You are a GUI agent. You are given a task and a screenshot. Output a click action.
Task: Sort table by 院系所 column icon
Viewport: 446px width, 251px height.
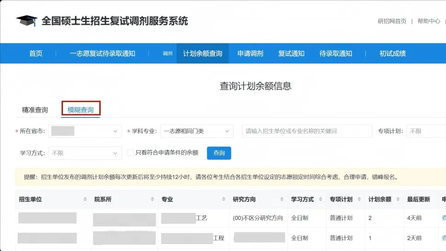[152, 199]
